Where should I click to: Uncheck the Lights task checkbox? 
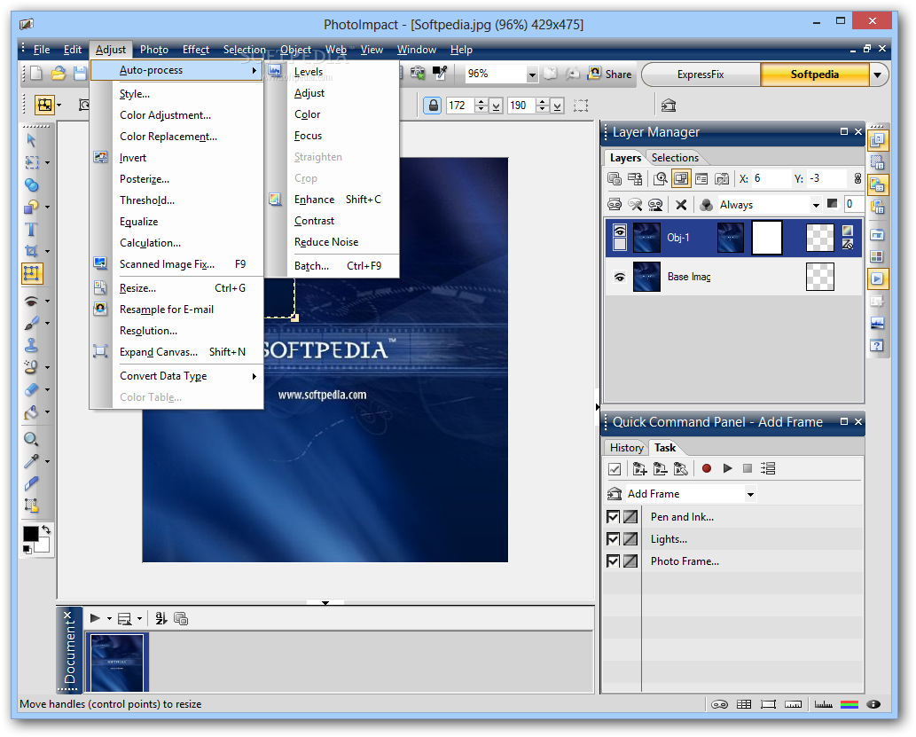tap(613, 539)
